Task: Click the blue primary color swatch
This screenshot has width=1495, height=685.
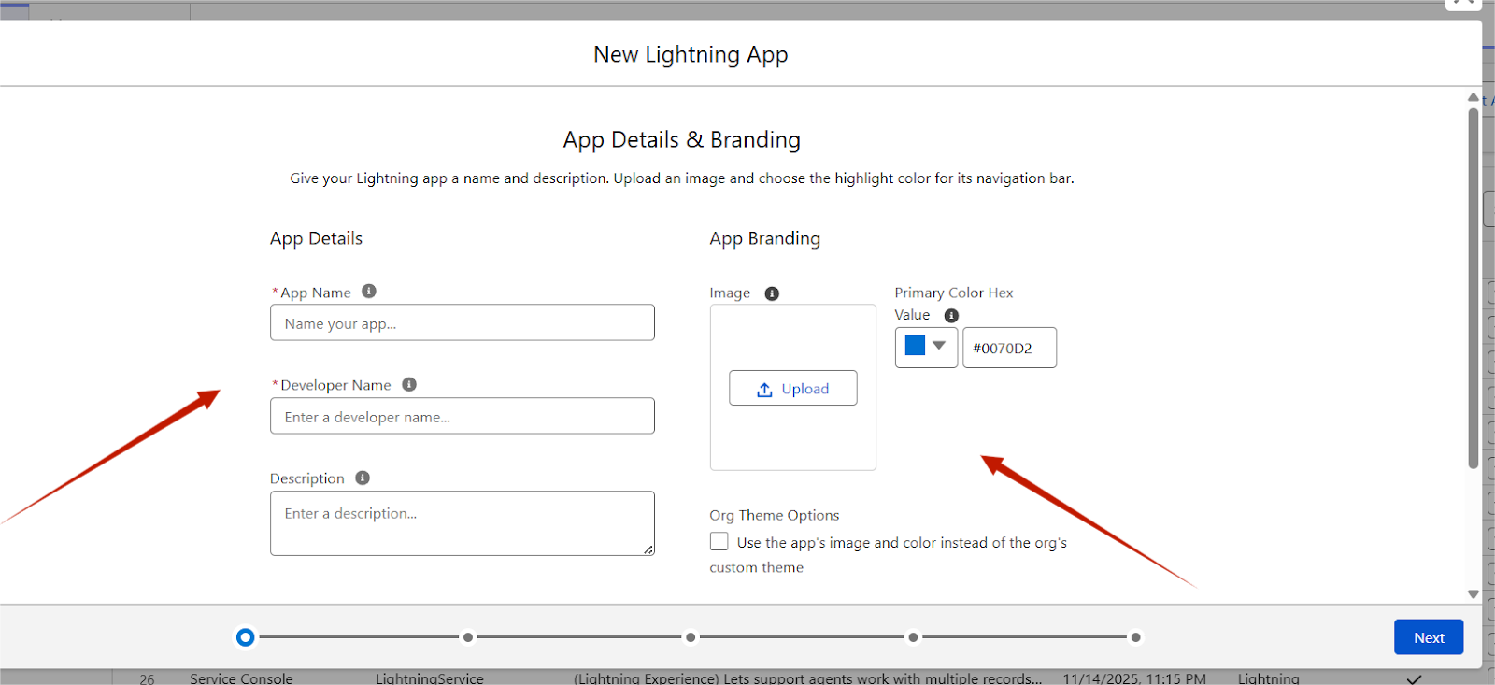Action: click(x=915, y=346)
